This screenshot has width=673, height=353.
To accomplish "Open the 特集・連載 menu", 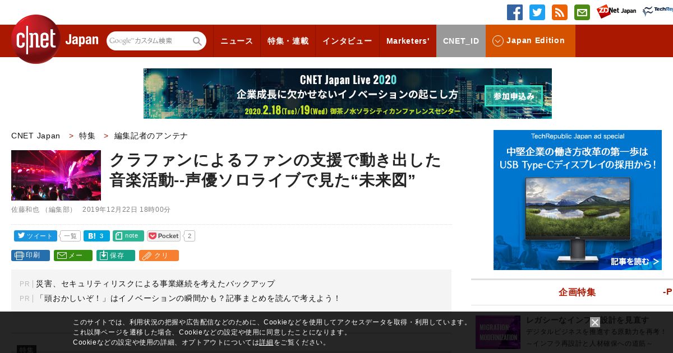I will (x=288, y=41).
